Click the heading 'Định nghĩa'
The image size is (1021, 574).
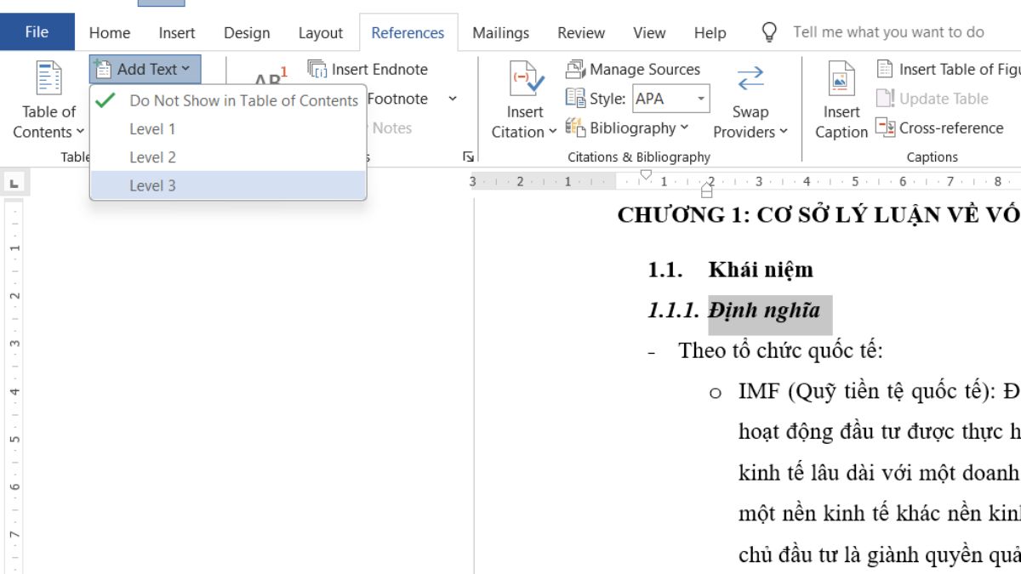pos(763,310)
